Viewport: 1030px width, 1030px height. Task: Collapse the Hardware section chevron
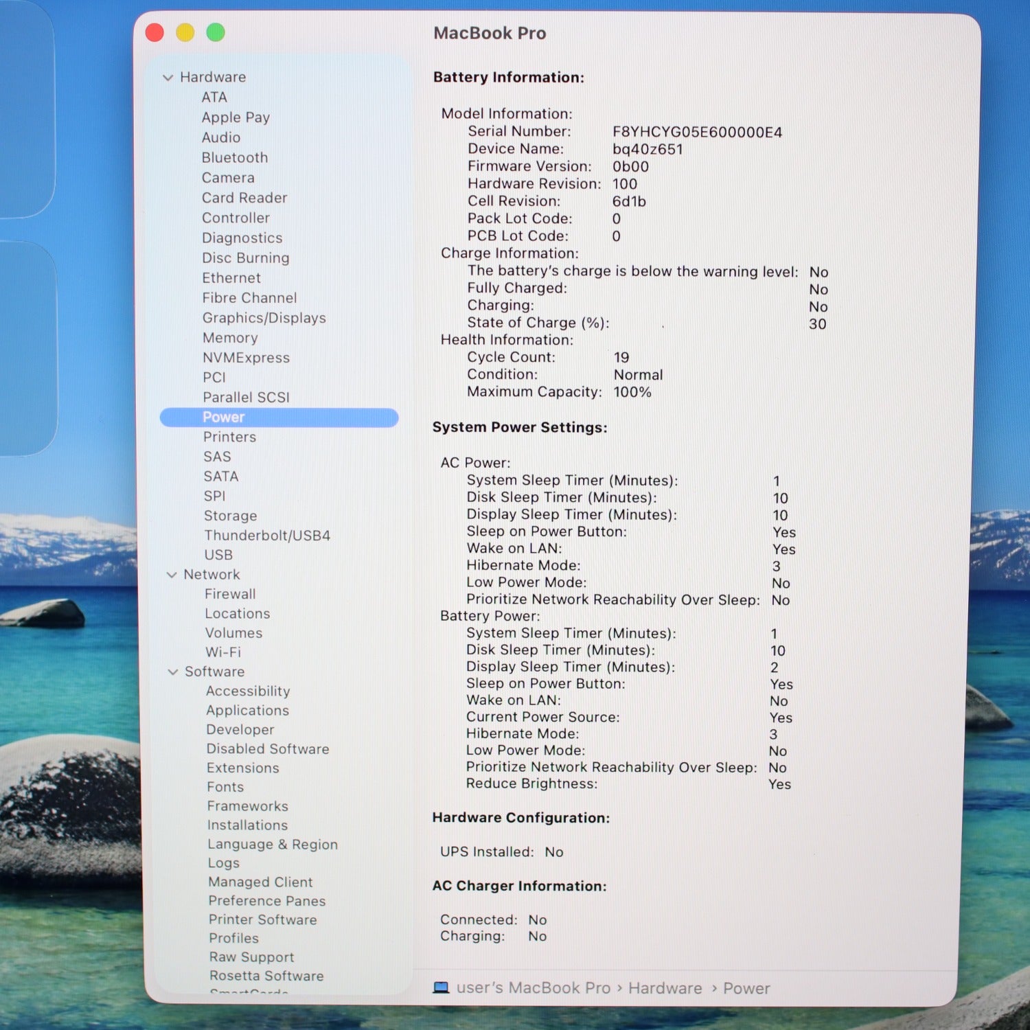coord(168,78)
